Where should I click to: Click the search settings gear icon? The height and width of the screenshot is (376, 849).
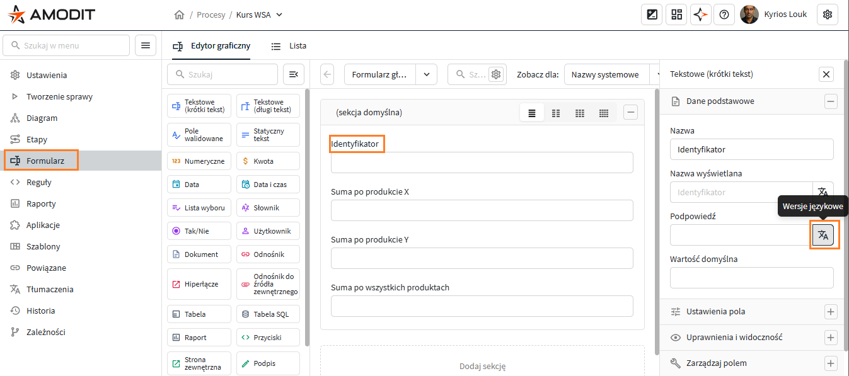[x=496, y=74]
